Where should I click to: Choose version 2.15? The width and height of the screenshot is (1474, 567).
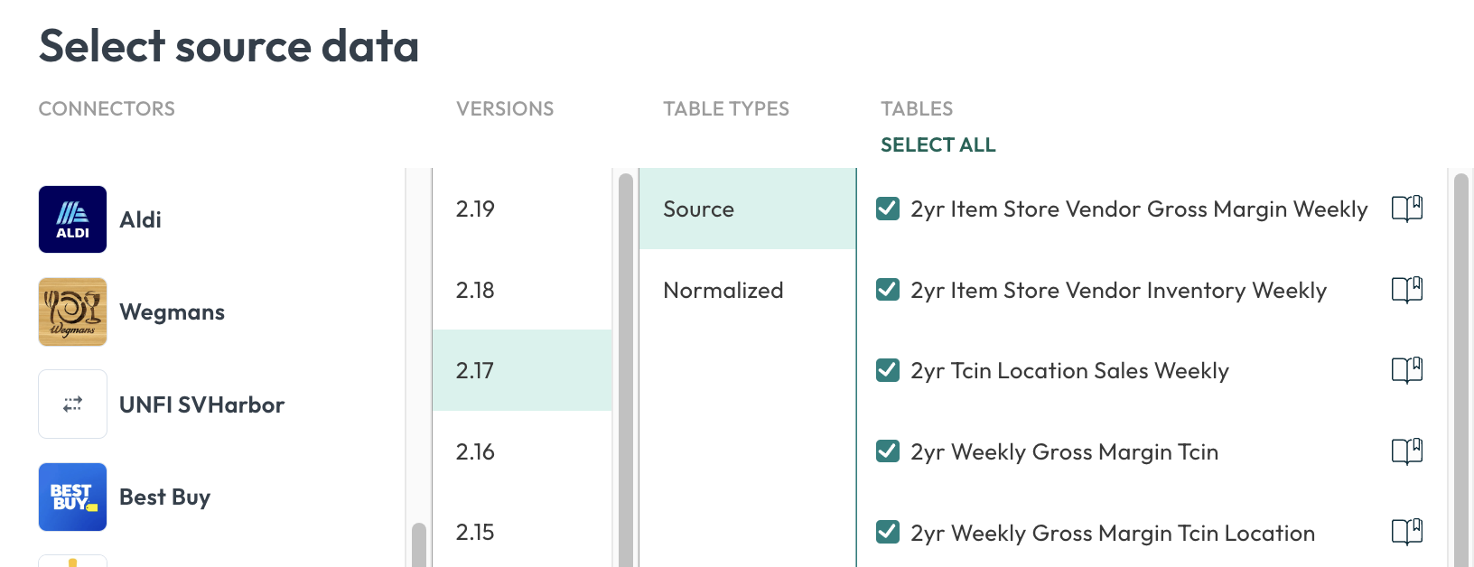tap(522, 533)
